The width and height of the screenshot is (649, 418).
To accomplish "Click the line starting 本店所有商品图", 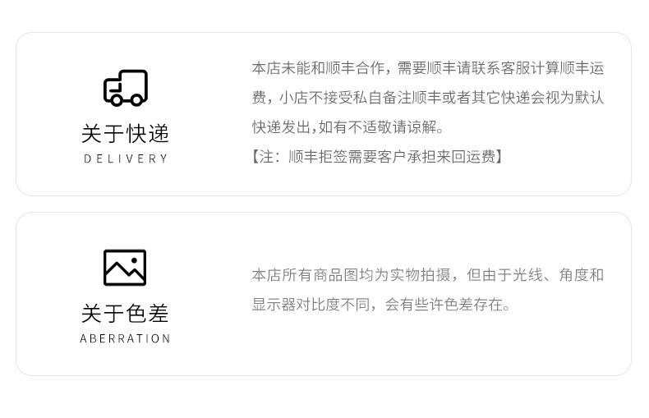I will click(x=428, y=275).
